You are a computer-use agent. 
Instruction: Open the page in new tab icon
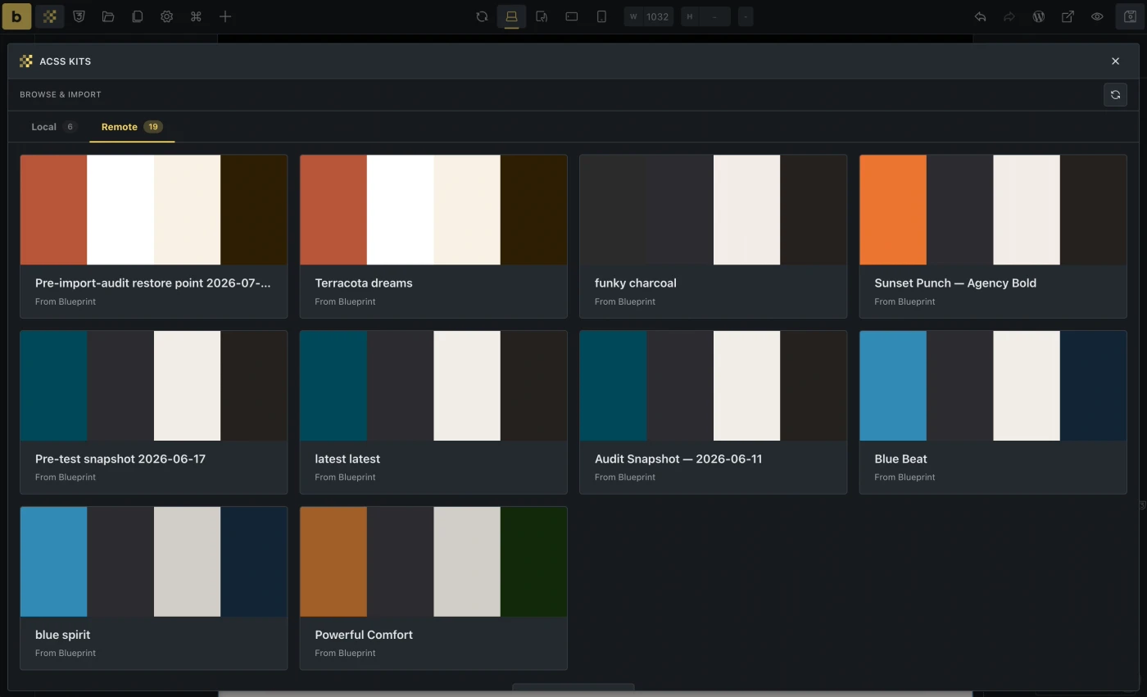tap(1068, 16)
